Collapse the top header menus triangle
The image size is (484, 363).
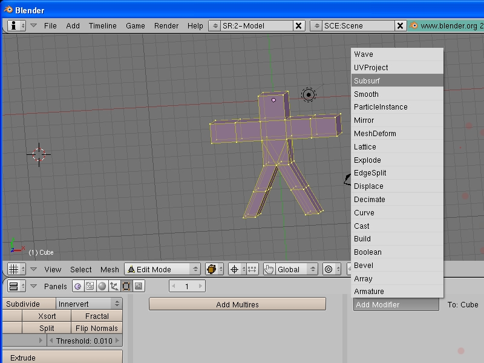[x=34, y=25]
